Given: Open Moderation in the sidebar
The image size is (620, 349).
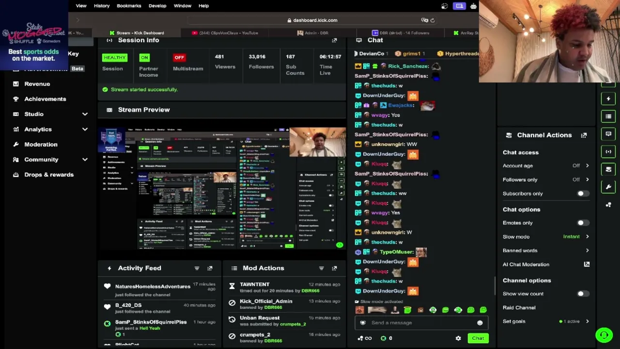Looking at the screenshot, I should click(41, 144).
